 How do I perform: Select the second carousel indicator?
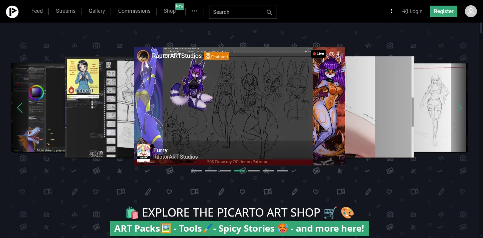click(211, 171)
